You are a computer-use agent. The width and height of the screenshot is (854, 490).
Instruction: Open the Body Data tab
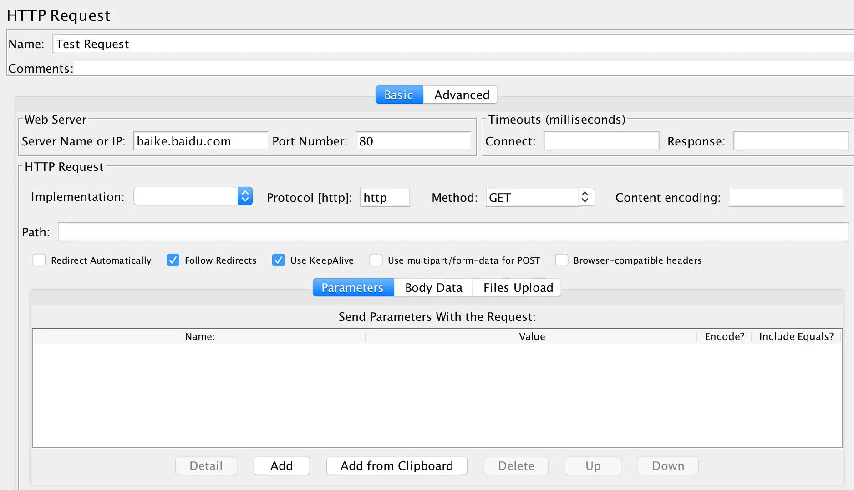[433, 287]
